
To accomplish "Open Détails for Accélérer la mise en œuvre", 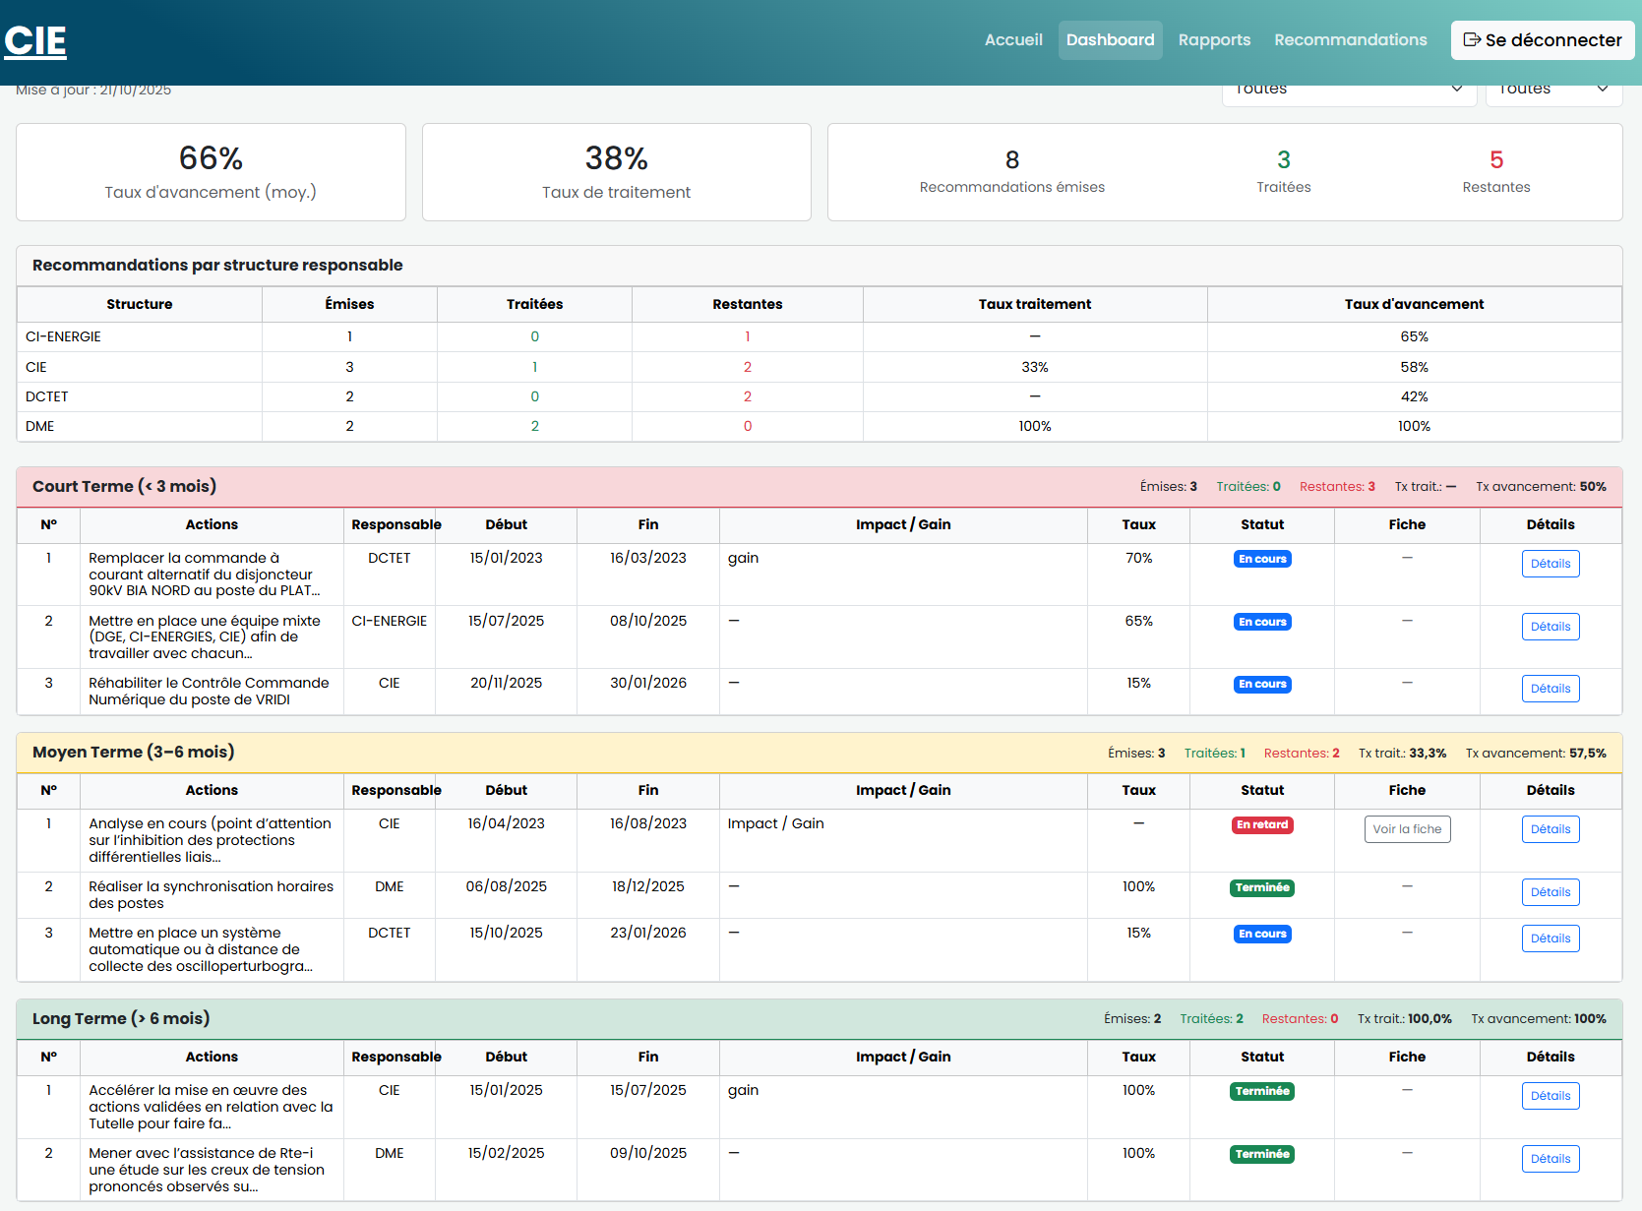I will 1550,1096.
